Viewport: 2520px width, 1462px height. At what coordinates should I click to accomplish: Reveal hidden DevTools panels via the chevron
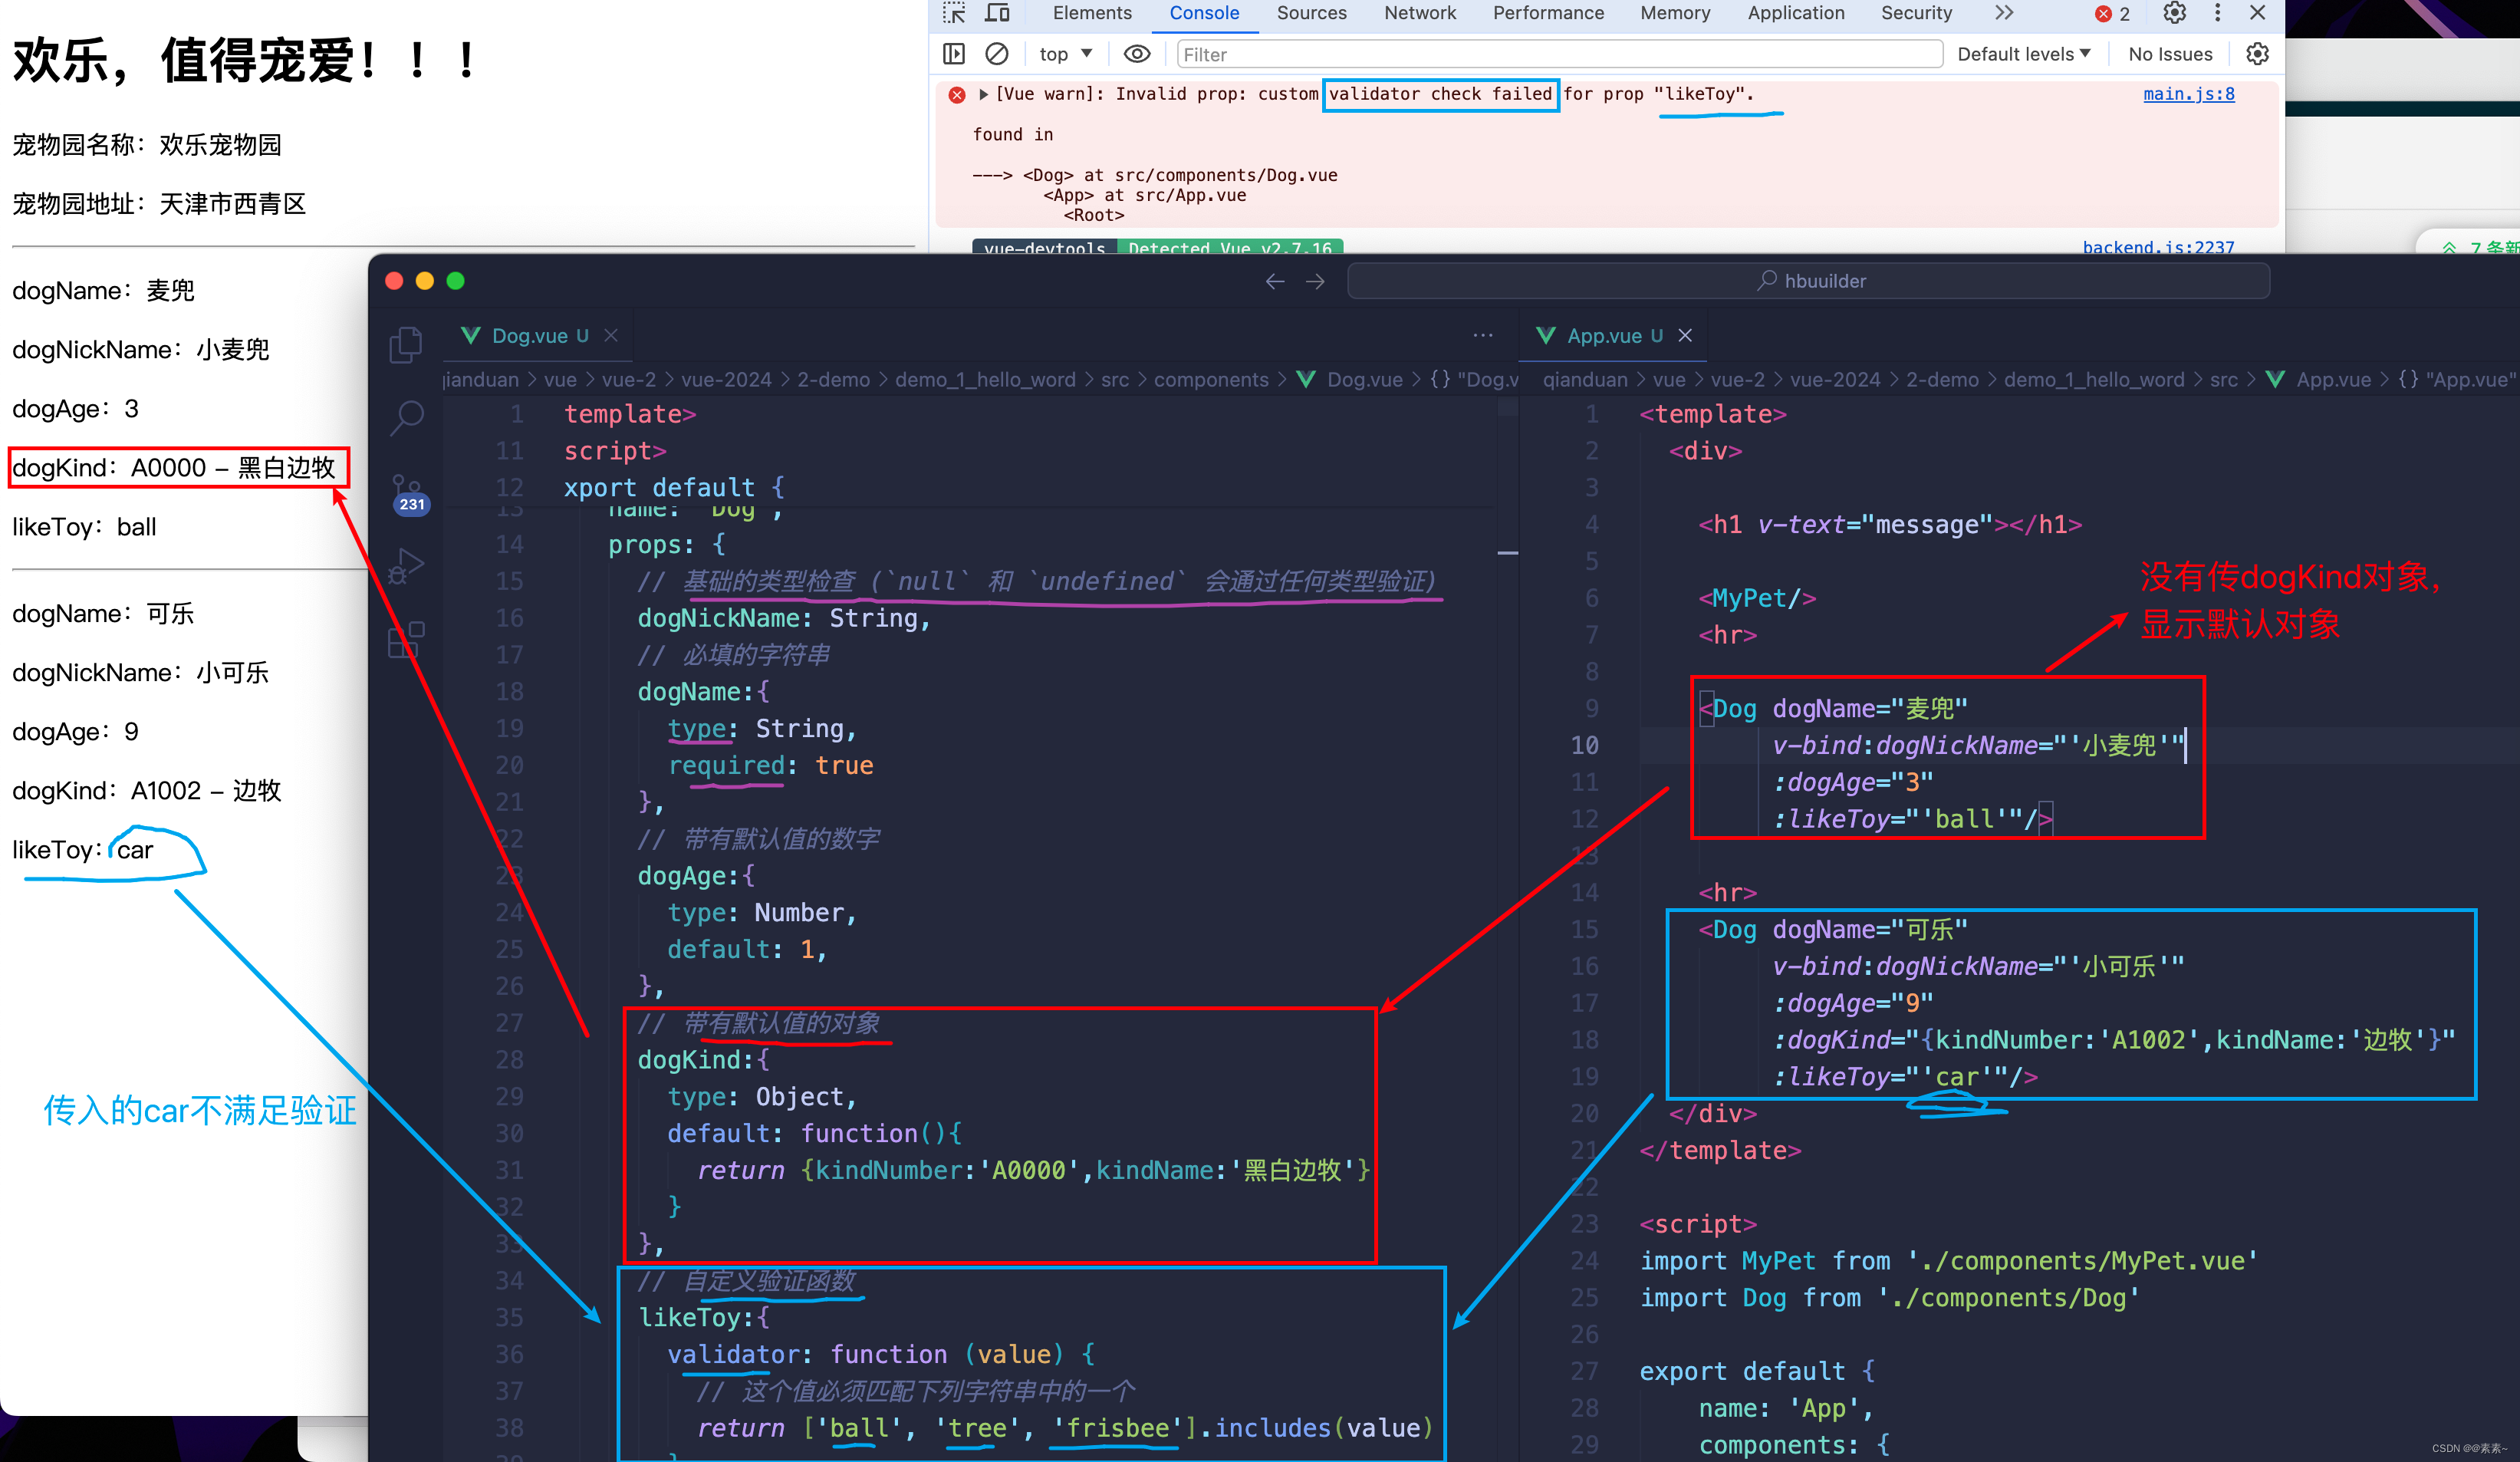pos(2003,13)
